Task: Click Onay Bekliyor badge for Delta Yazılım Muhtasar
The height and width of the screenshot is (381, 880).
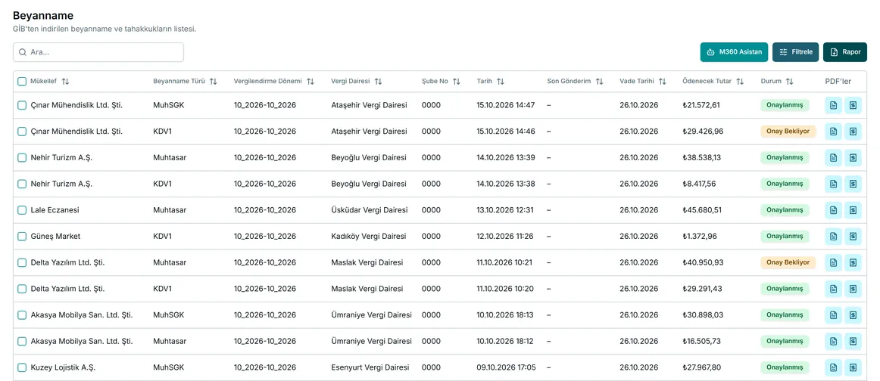Action: [x=788, y=262]
